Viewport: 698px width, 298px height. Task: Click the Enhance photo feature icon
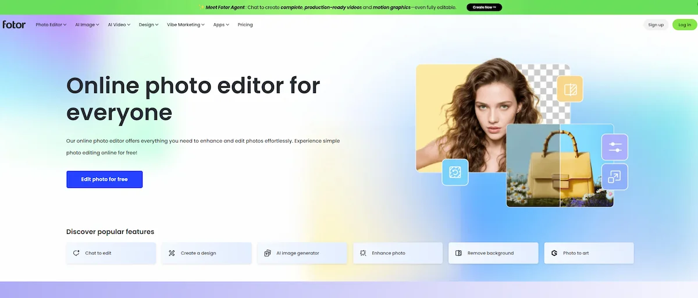pyautogui.click(x=363, y=253)
